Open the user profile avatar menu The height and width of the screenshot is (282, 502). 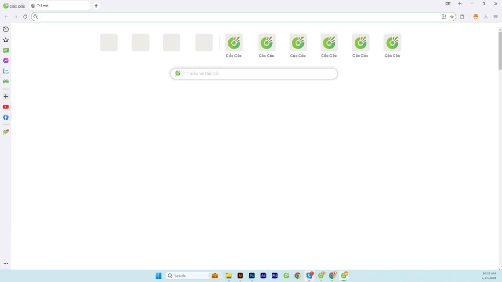(x=476, y=17)
